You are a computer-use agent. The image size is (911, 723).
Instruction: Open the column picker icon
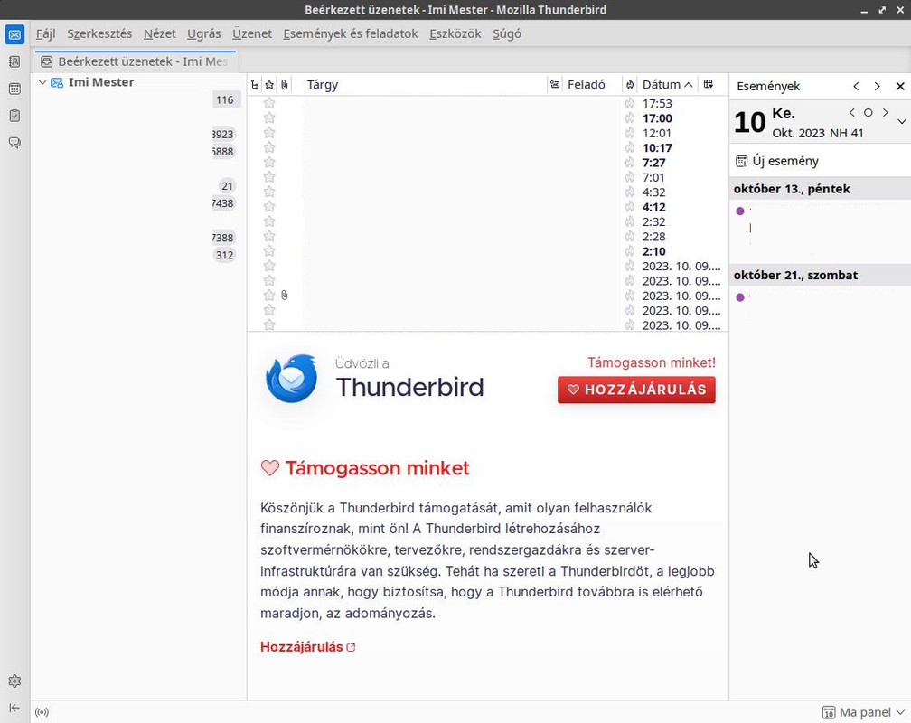click(x=709, y=85)
